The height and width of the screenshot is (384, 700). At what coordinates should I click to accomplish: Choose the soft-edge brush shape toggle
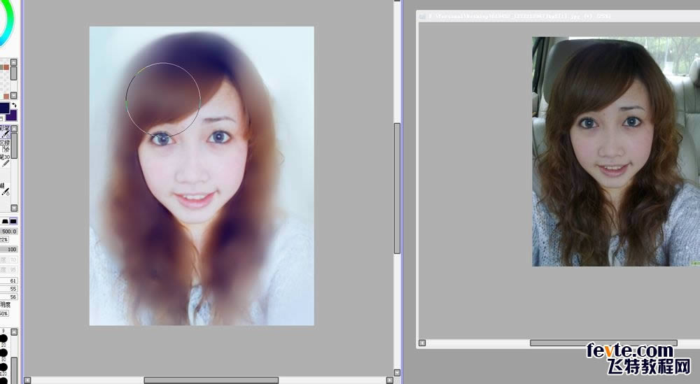pyautogui.click(x=4, y=221)
